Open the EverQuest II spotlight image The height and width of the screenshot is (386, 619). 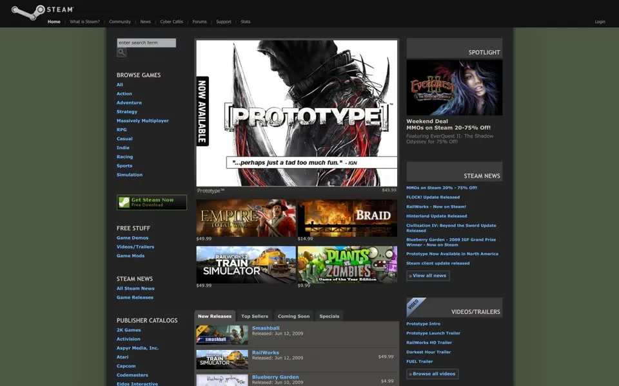tap(455, 87)
